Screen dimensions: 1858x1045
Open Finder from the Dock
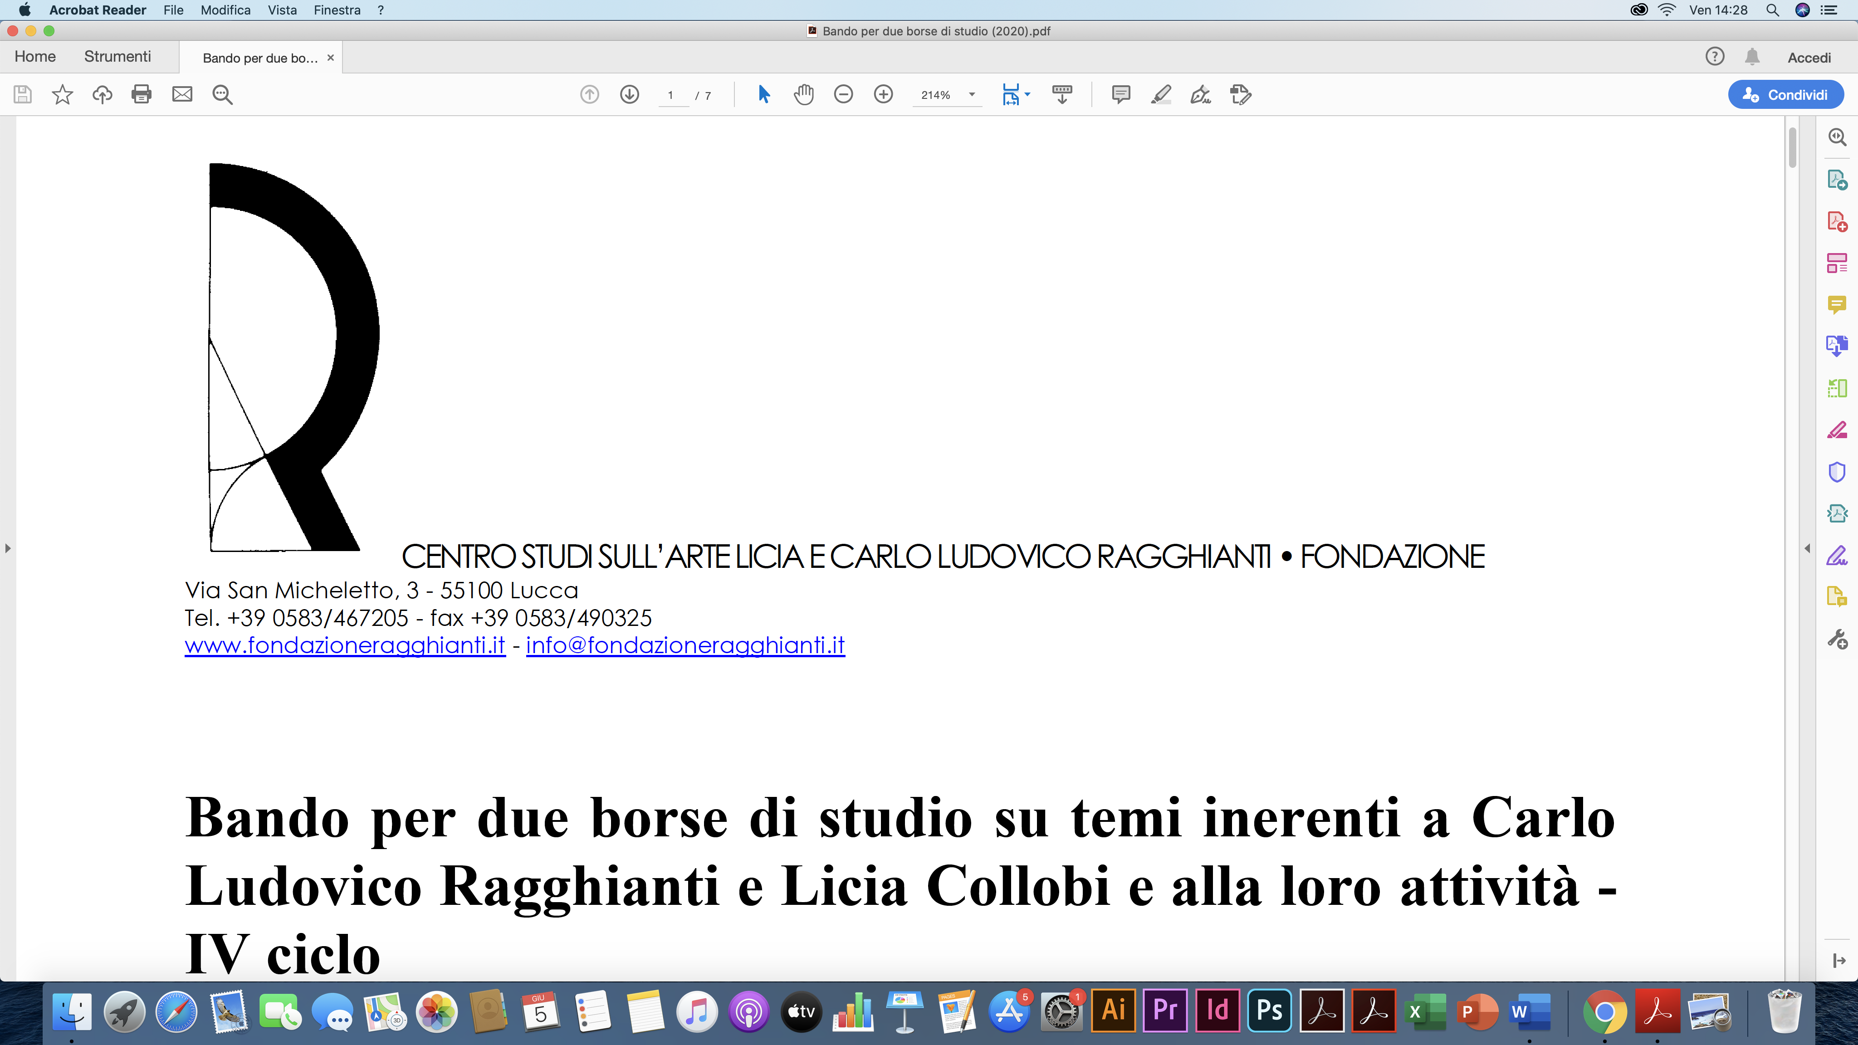pyautogui.click(x=72, y=1011)
